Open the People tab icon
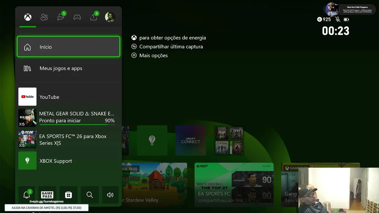The width and height of the screenshot is (379, 213). [44, 17]
